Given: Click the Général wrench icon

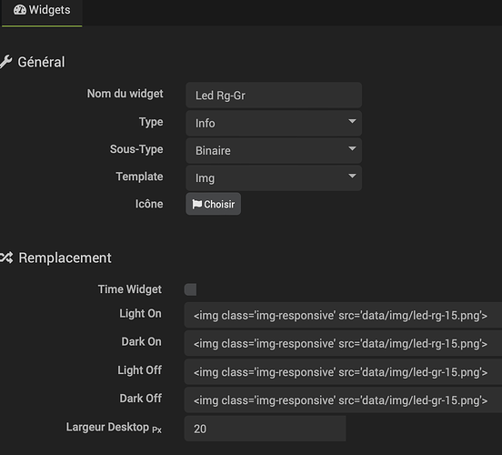Looking at the screenshot, I should (x=5, y=62).
